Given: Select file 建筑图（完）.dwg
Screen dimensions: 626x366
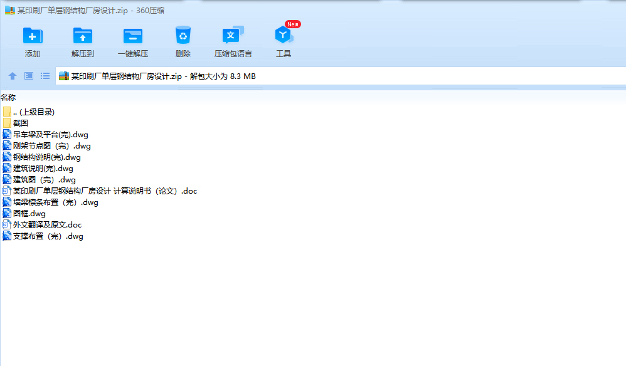Looking at the screenshot, I should [x=39, y=180].
